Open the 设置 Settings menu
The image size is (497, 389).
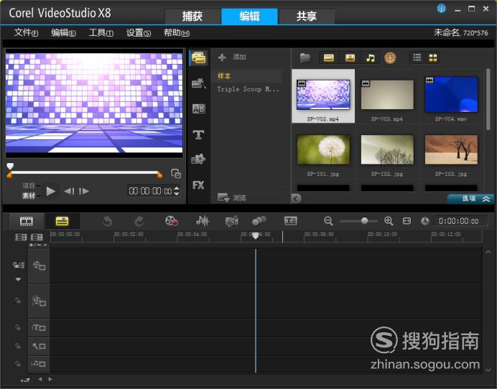[x=139, y=32]
